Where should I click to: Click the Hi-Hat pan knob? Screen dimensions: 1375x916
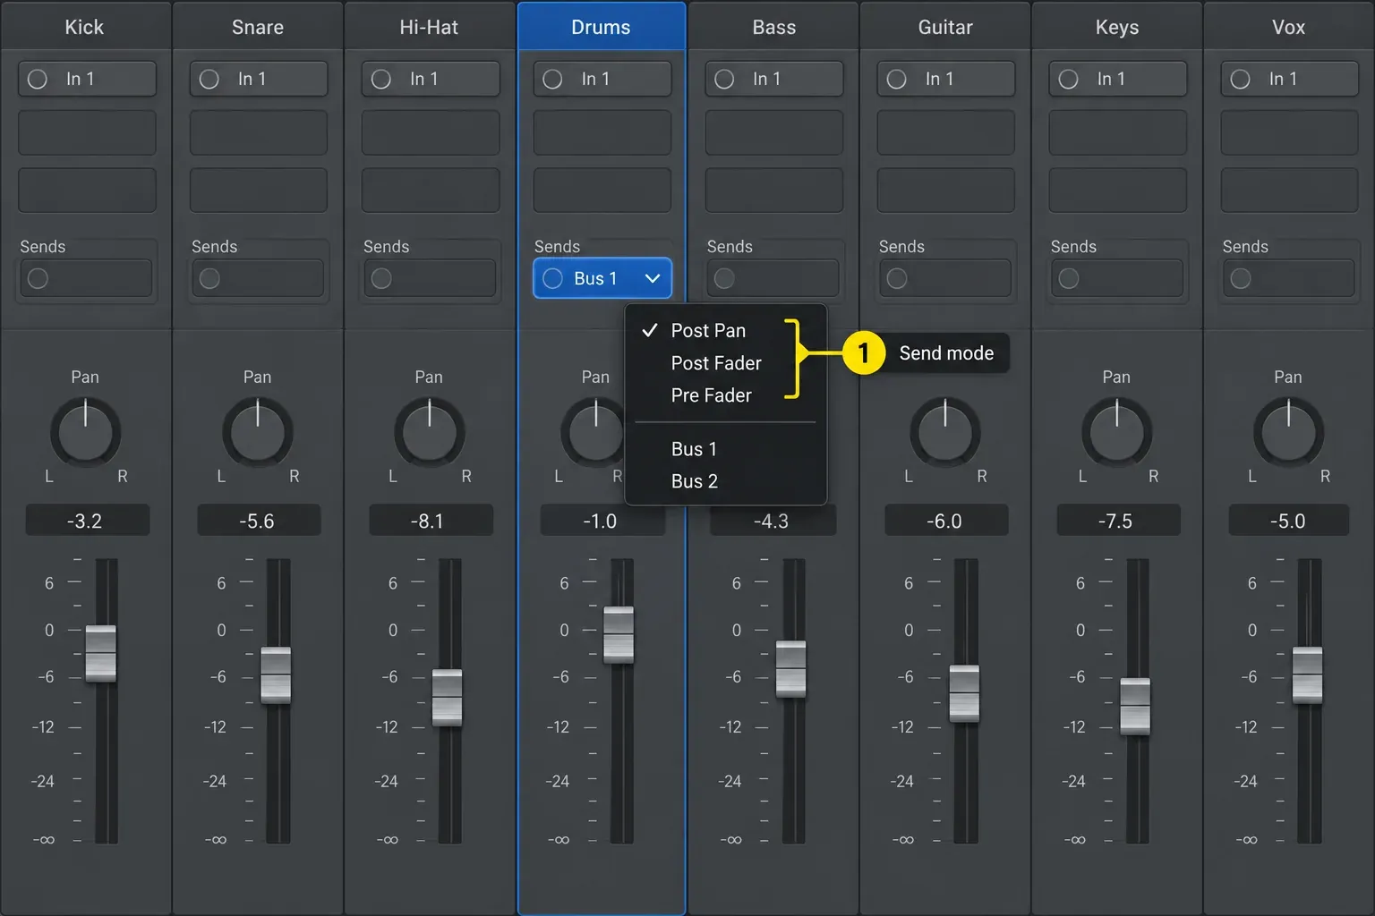430,433
